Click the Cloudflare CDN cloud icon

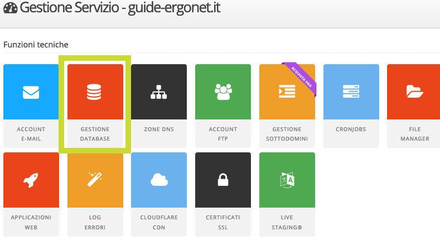(x=159, y=180)
